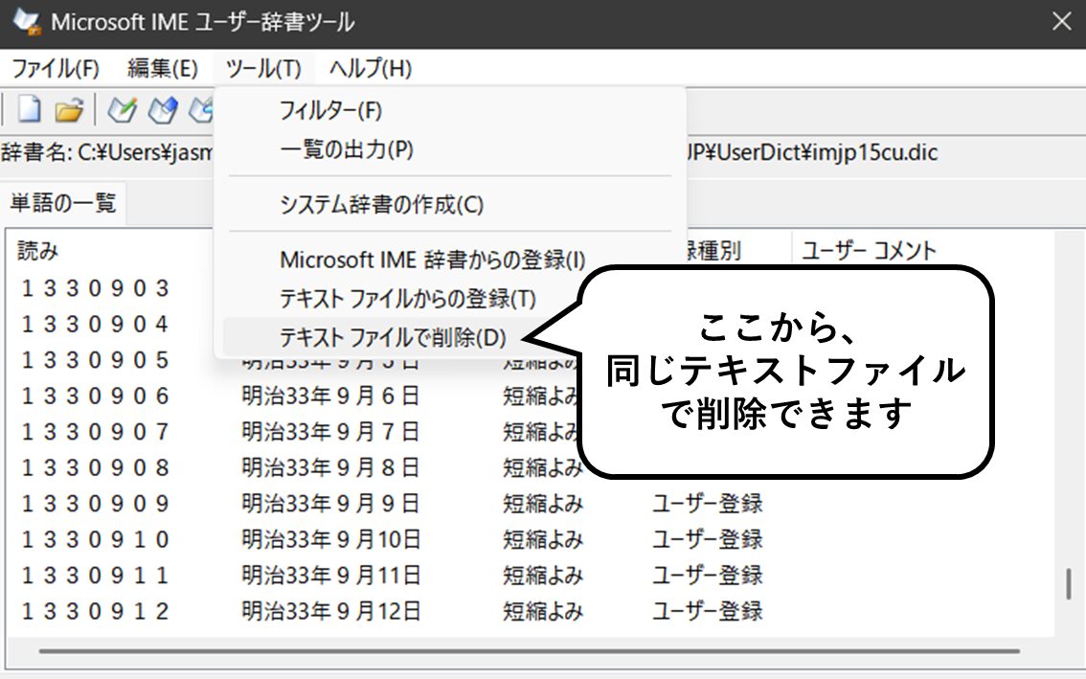Click the new dictionary file icon
This screenshot has height=679, width=1086.
[x=29, y=110]
